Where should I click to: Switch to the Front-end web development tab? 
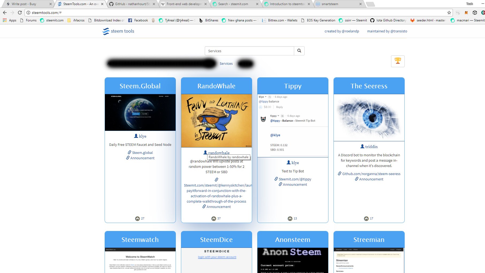(184, 4)
